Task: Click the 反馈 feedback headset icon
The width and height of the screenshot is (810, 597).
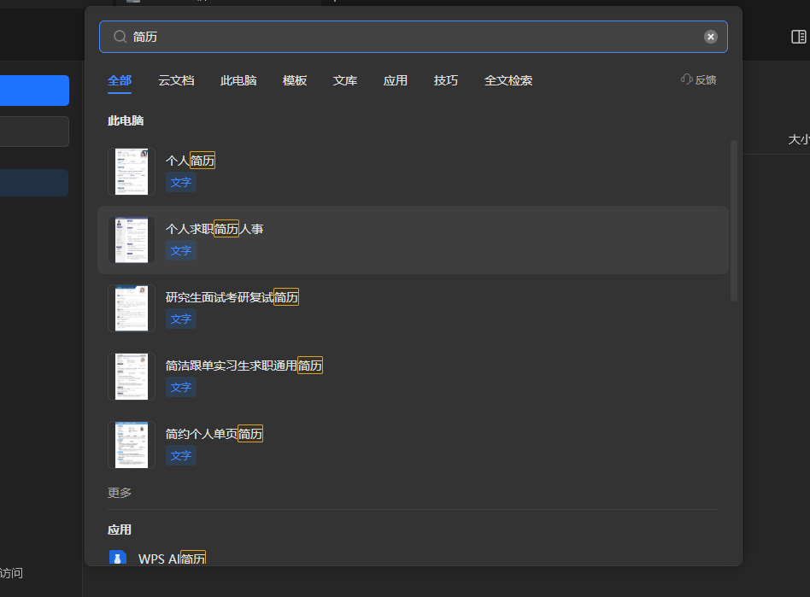Action: (x=687, y=79)
